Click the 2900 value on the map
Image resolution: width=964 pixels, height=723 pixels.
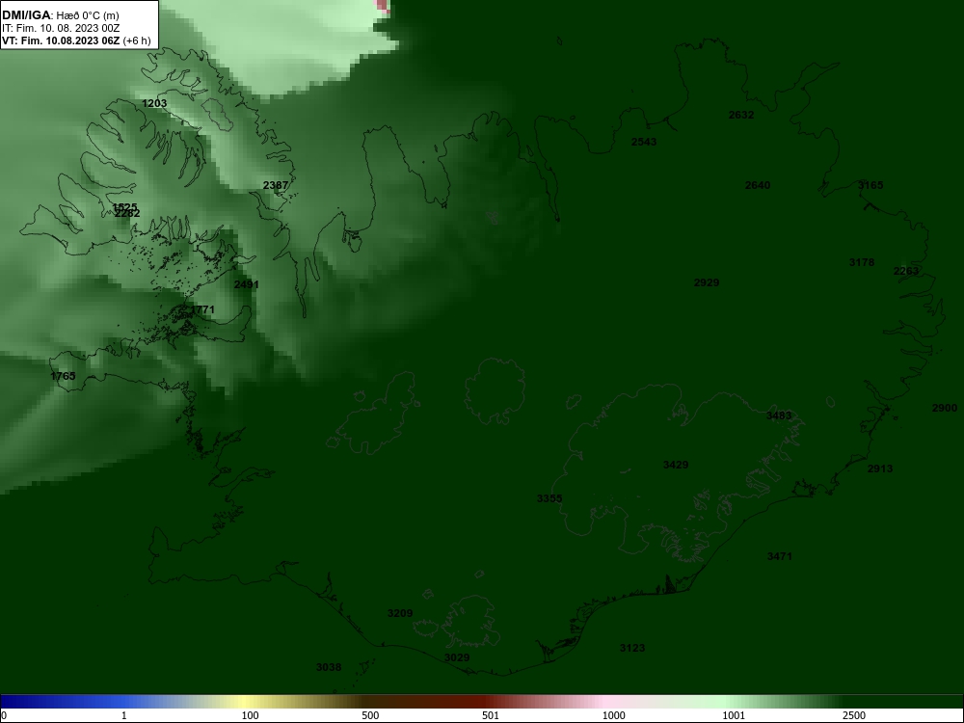(x=945, y=408)
